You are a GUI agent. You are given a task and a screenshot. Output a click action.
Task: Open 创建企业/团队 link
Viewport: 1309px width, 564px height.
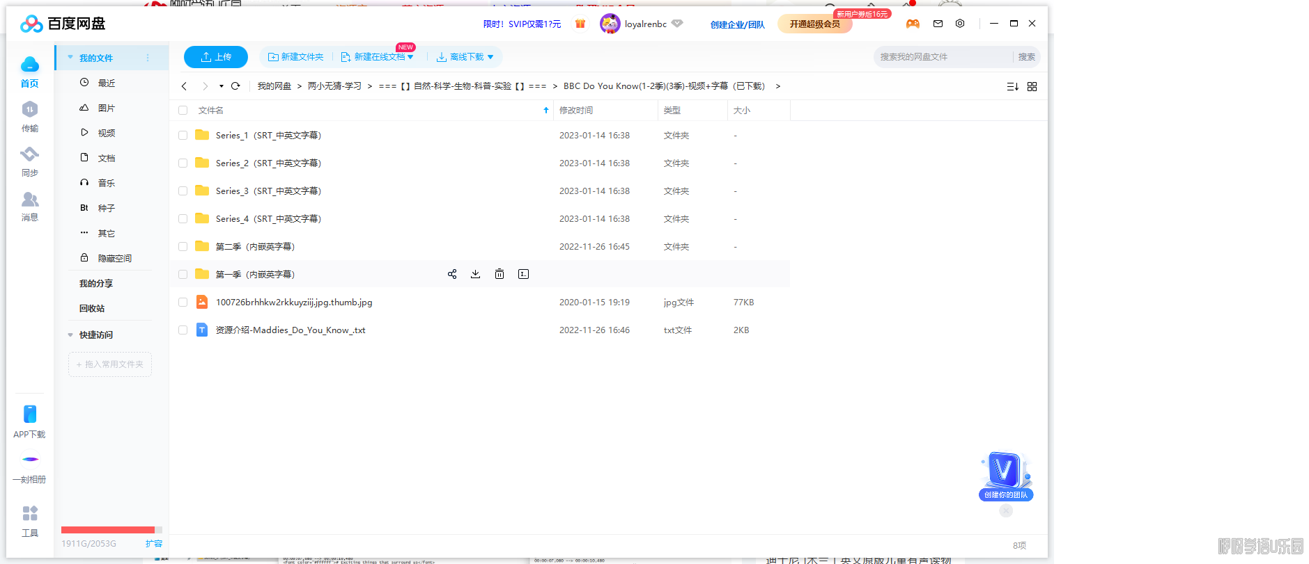(x=738, y=24)
